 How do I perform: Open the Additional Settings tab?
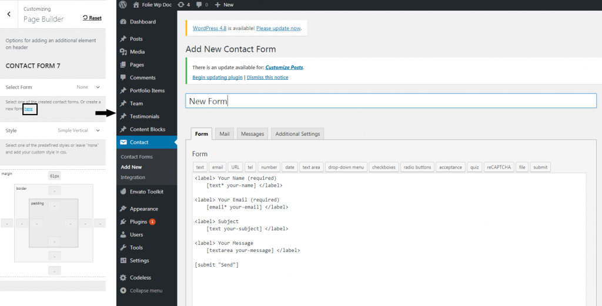pyautogui.click(x=297, y=134)
